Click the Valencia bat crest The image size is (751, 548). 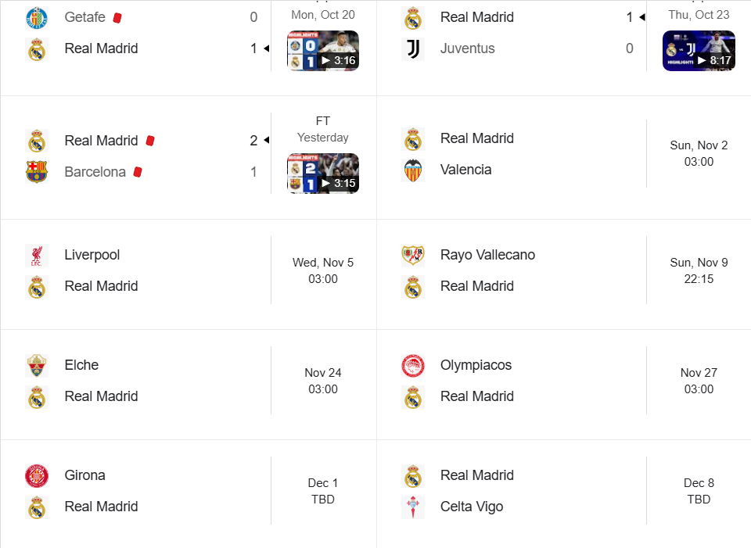pos(412,170)
